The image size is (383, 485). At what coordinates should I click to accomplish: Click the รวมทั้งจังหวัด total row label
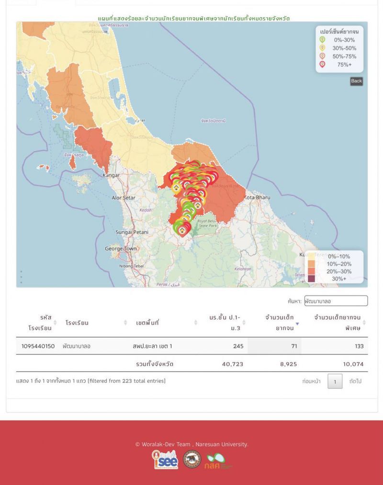click(x=155, y=364)
